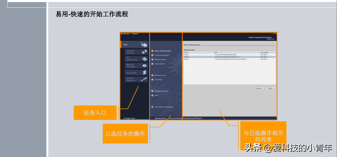The width and height of the screenshot is (337, 157).
Task: Click the Siemens logo in the title bar
Action: (122, 34)
